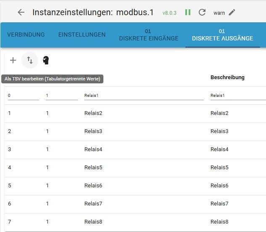Open the Einstellungen tab
266x232 pixels.
82,35
